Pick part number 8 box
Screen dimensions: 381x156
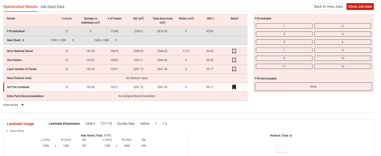pyautogui.click(x=342, y=50)
